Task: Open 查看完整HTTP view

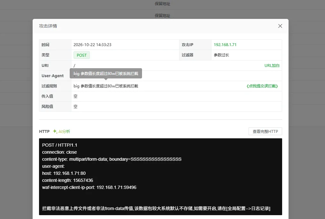Action: [265, 131]
